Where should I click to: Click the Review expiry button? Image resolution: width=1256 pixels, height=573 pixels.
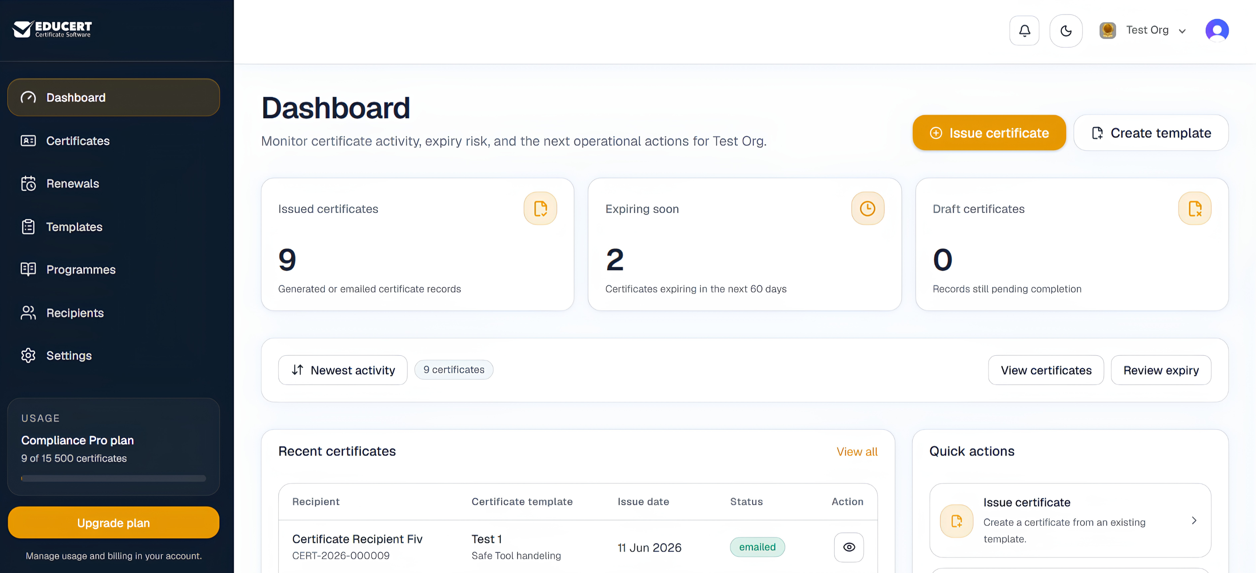click(x=1161, y=370)
